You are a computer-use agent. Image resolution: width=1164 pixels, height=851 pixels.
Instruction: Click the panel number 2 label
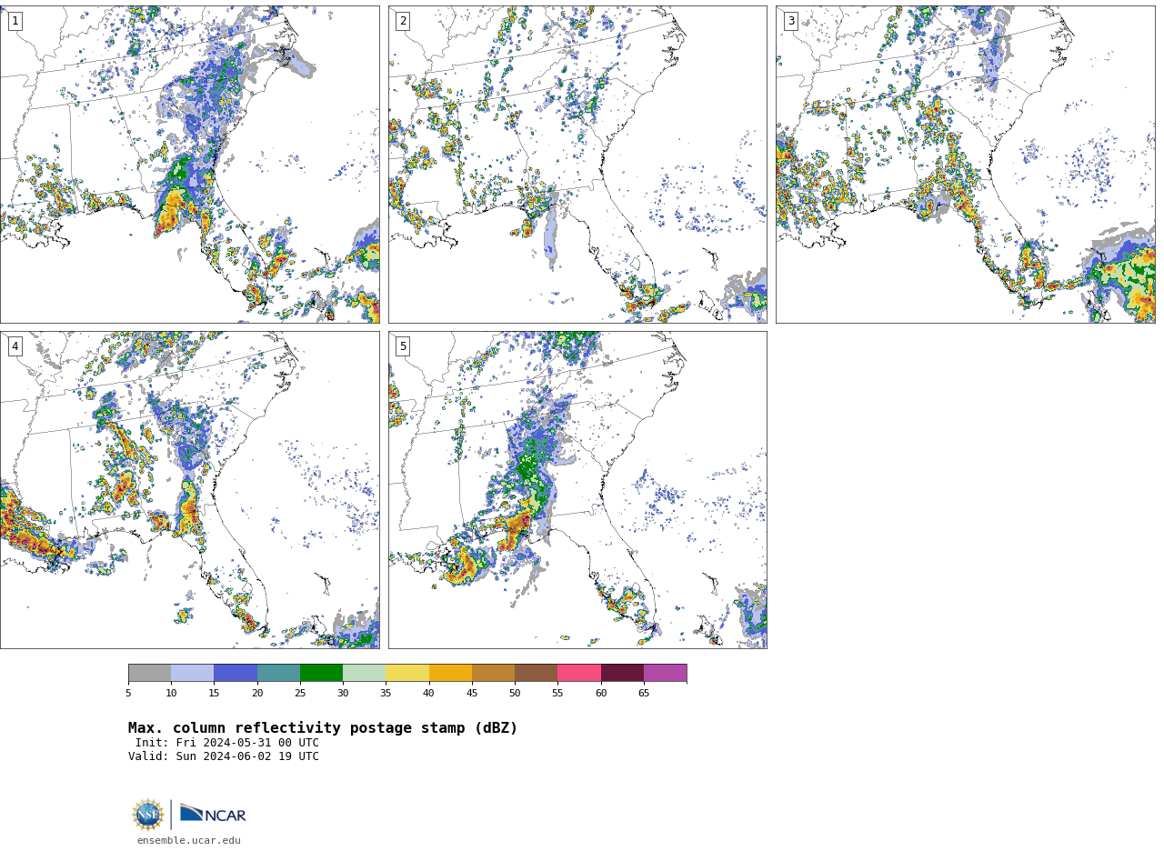[403, 21]
